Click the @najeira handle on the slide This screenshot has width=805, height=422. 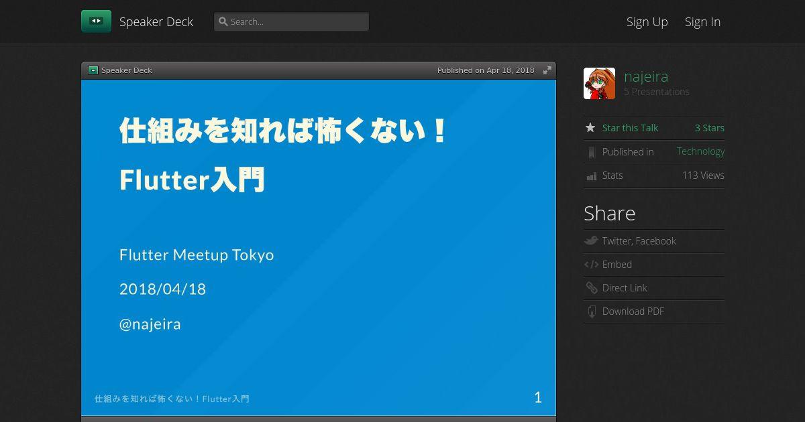150,324
